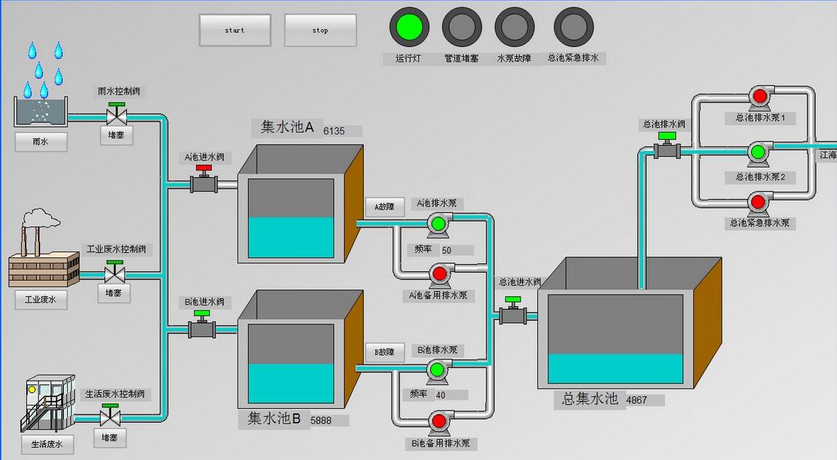
Task: Click the 堵塞 button under 雨水控制阀
Action: [x=117, y=135]
